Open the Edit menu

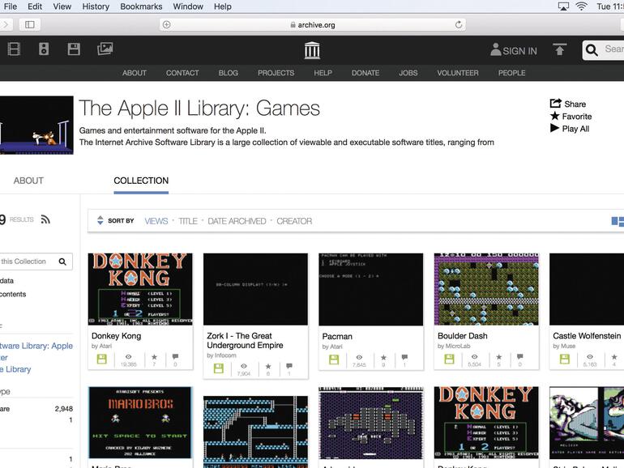[x=35, y=6]
